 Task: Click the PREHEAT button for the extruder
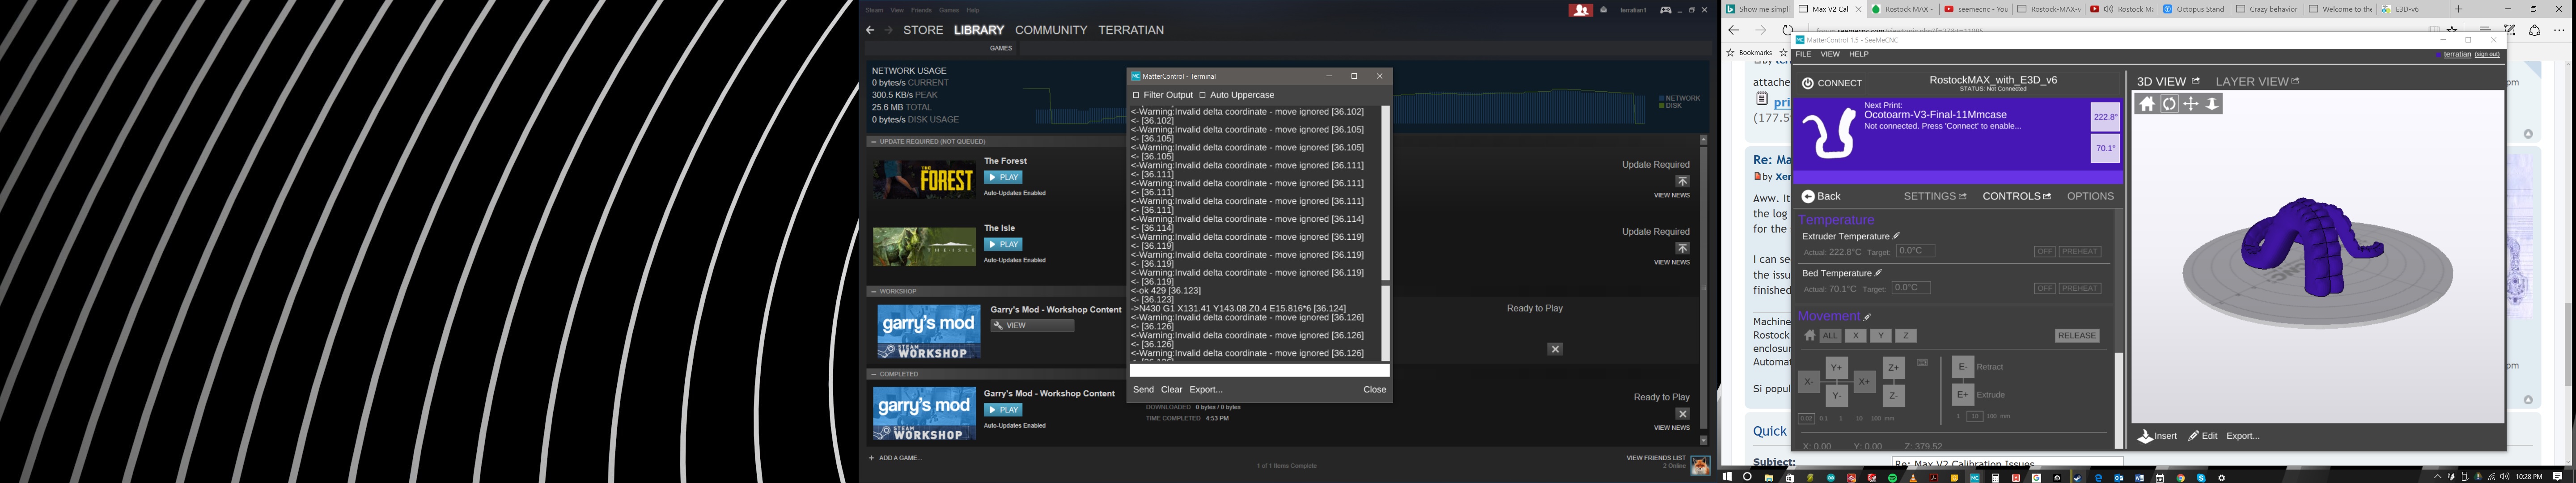[2080, 252]
